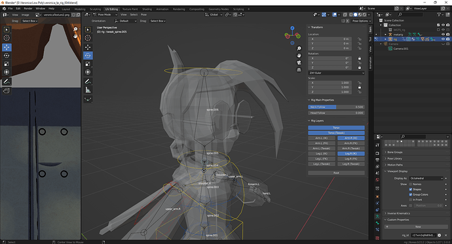
Task: Unlock the Rotation X lock icon
Action: [x=360, y=58]
